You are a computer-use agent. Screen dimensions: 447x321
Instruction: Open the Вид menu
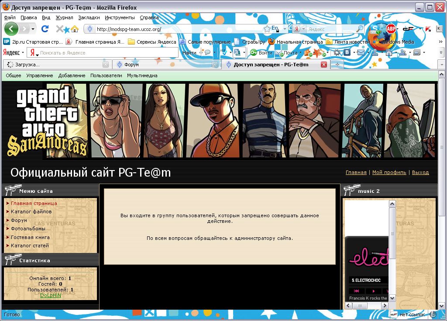(46, 17)
